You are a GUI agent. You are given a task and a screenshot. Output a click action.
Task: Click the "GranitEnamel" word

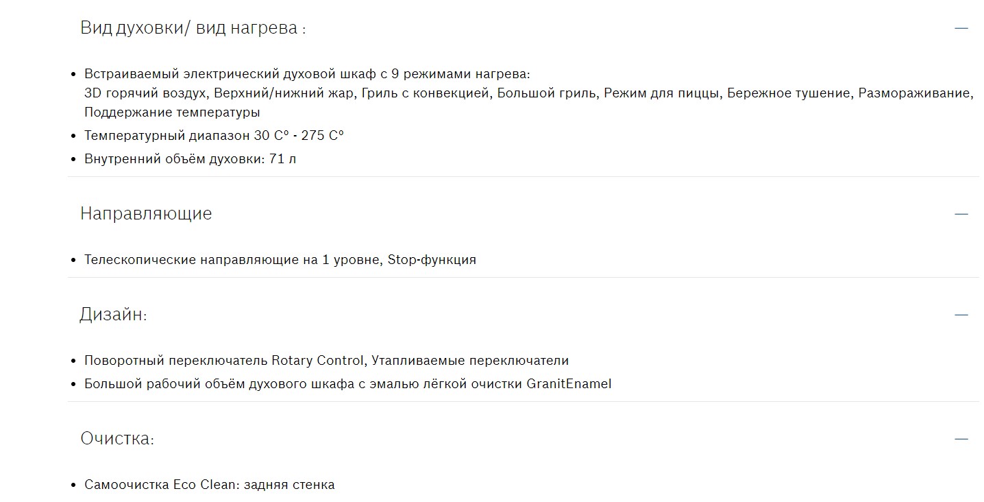click(569, 384)
